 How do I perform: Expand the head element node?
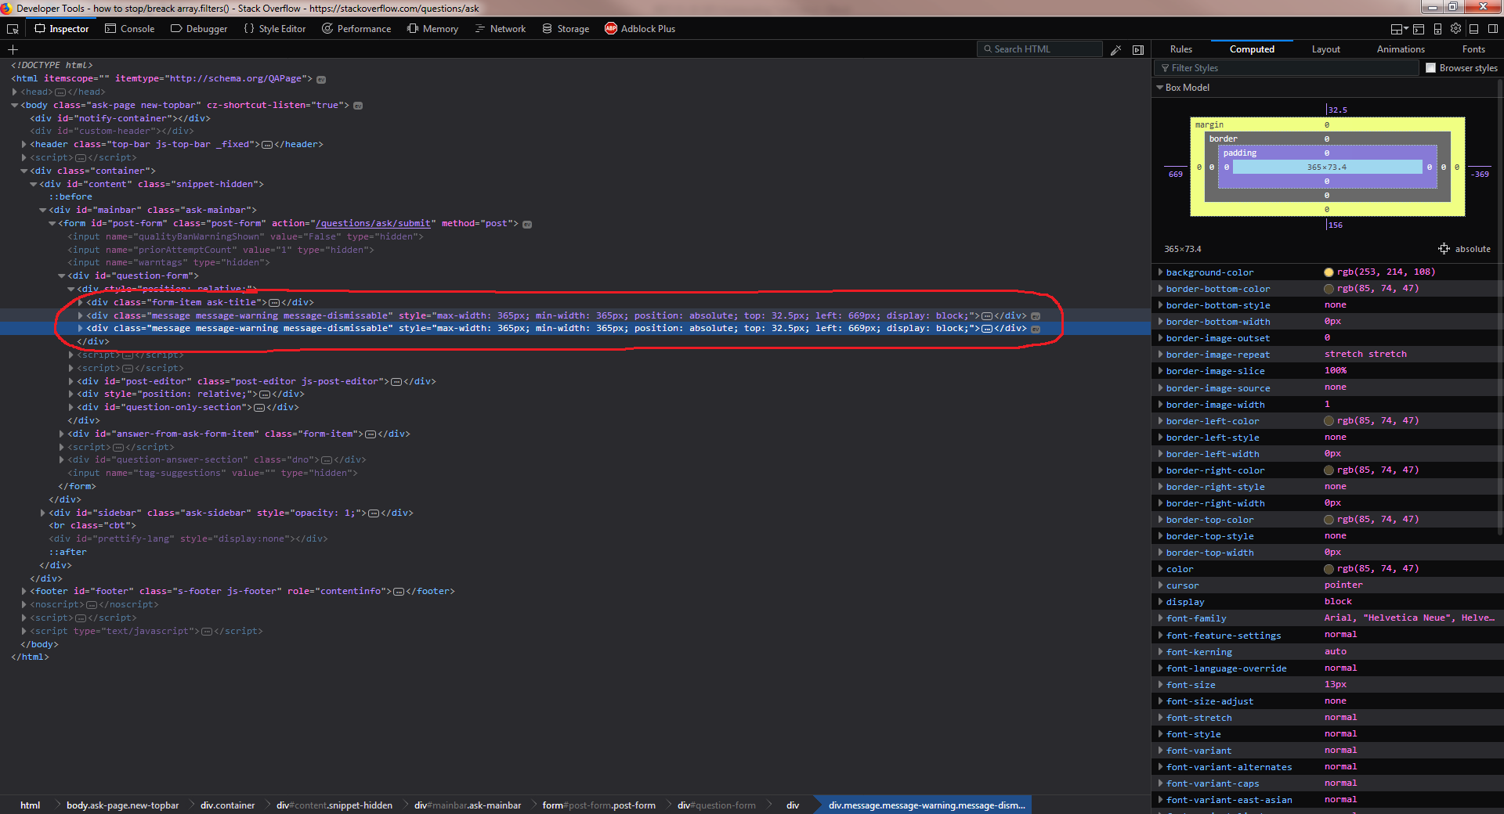click(x=15, y=92)
